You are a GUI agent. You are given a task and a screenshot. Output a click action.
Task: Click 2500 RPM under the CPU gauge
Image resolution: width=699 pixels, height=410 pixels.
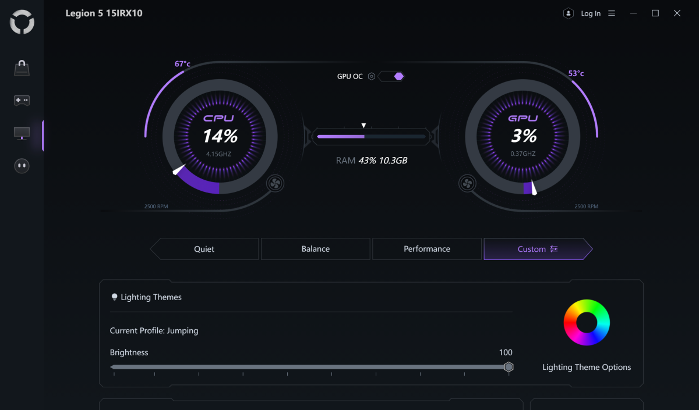point(156,206)
